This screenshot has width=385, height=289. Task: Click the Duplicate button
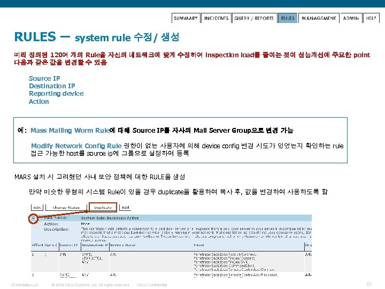click(103, 207)
